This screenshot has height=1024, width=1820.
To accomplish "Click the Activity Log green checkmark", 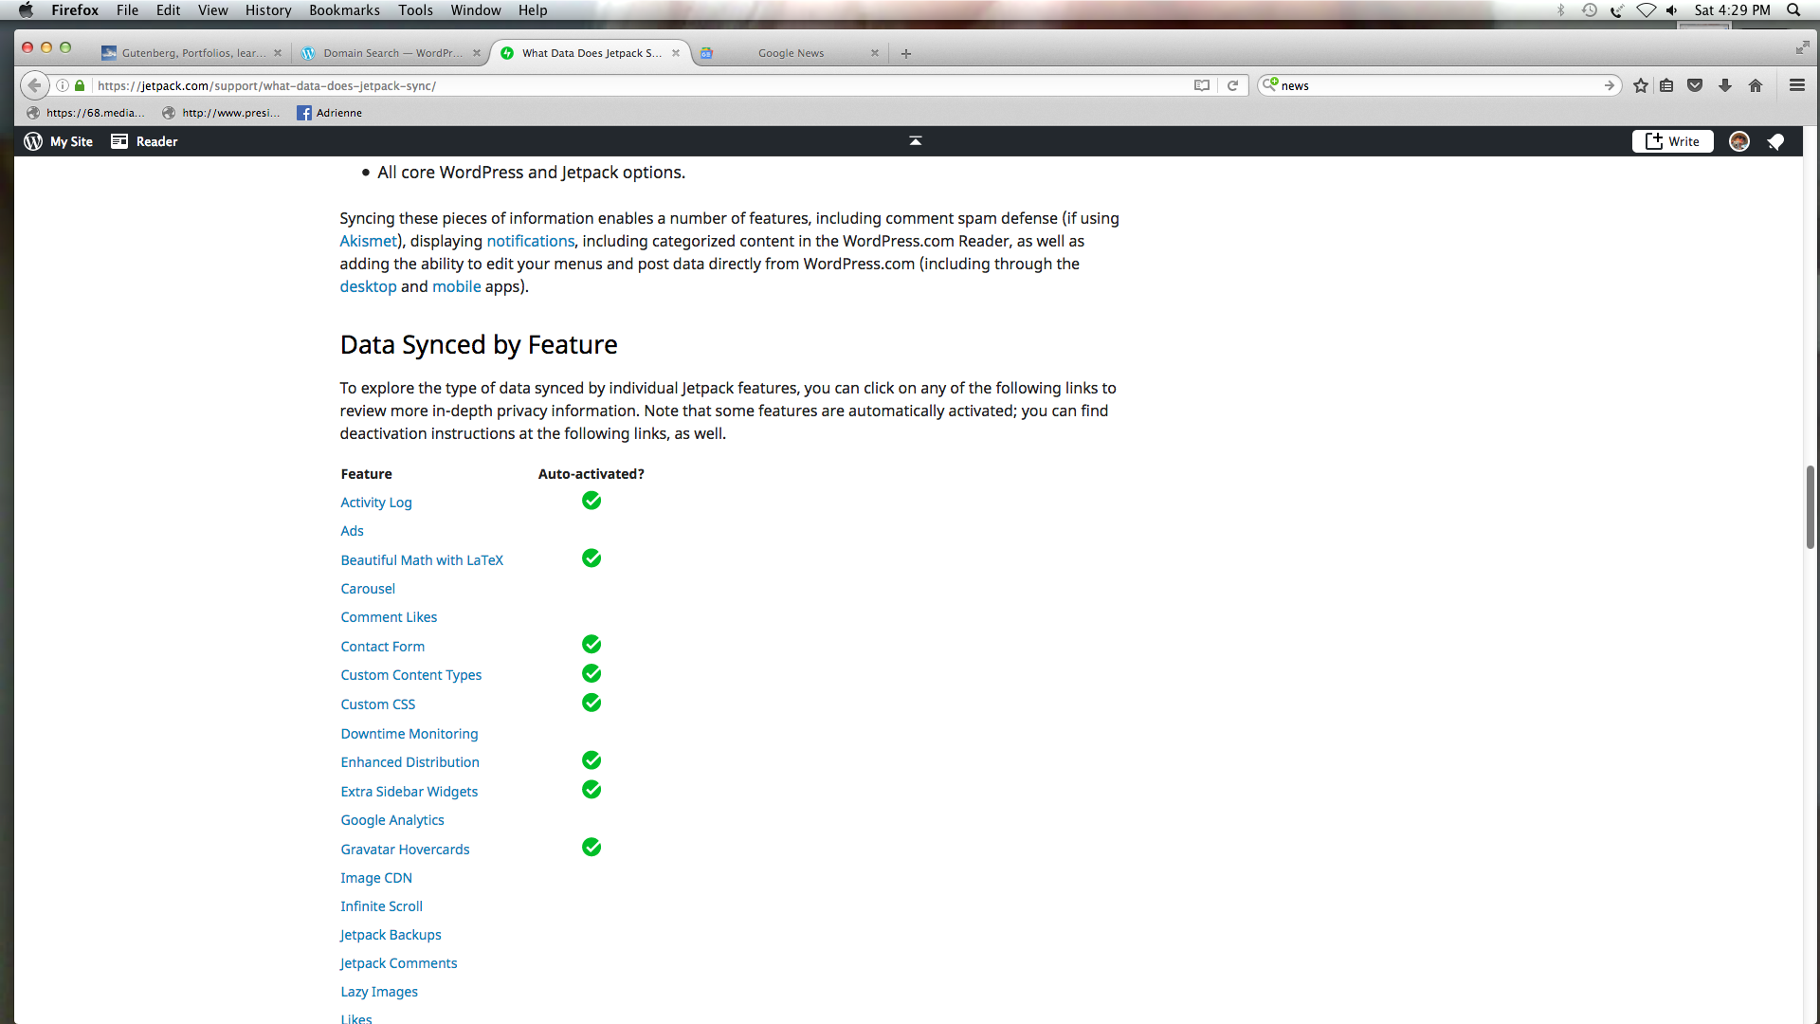I will pos(591,501).
